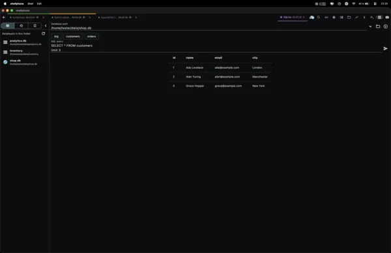Open the analytics.db database
391x253 pixels.
point(25,42)
